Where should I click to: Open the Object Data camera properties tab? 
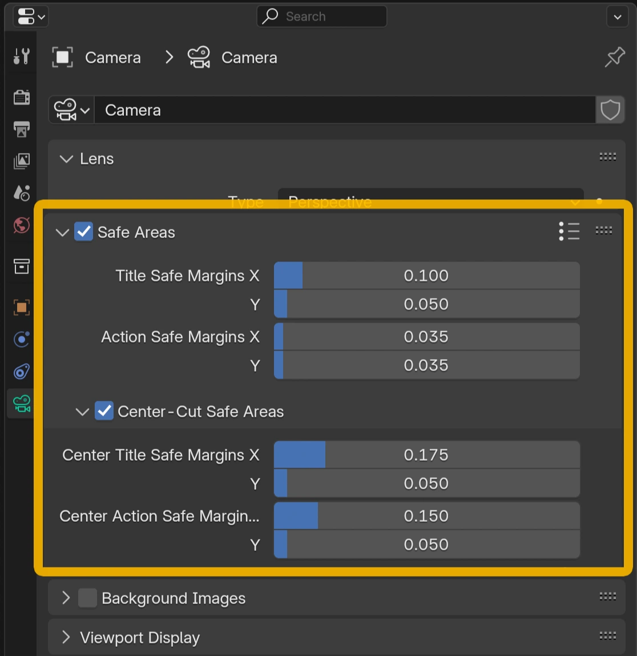tap(22, 404)
